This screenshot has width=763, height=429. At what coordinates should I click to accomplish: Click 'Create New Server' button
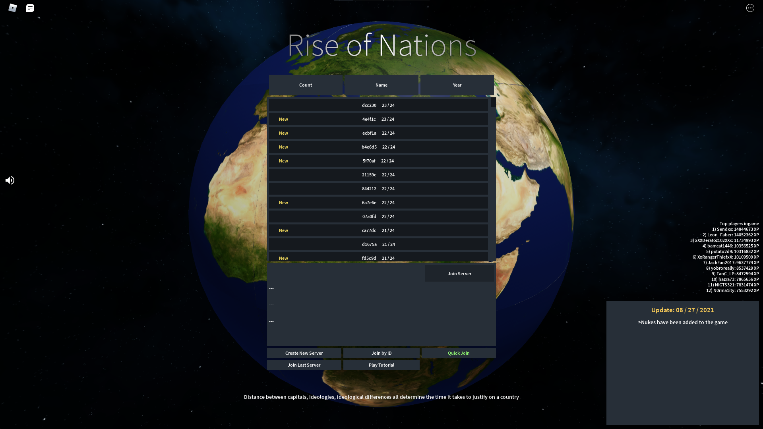pyautogui.click(x=304, y=352)
